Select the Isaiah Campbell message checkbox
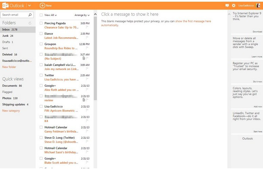This screenshot has width=263, height=170. coord(41,65)
